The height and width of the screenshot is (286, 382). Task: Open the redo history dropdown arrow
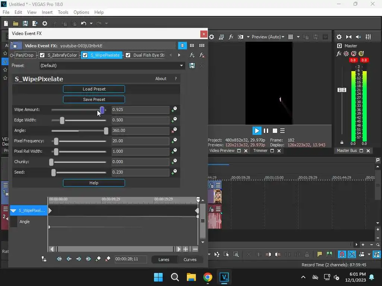(x=106, y=23)
